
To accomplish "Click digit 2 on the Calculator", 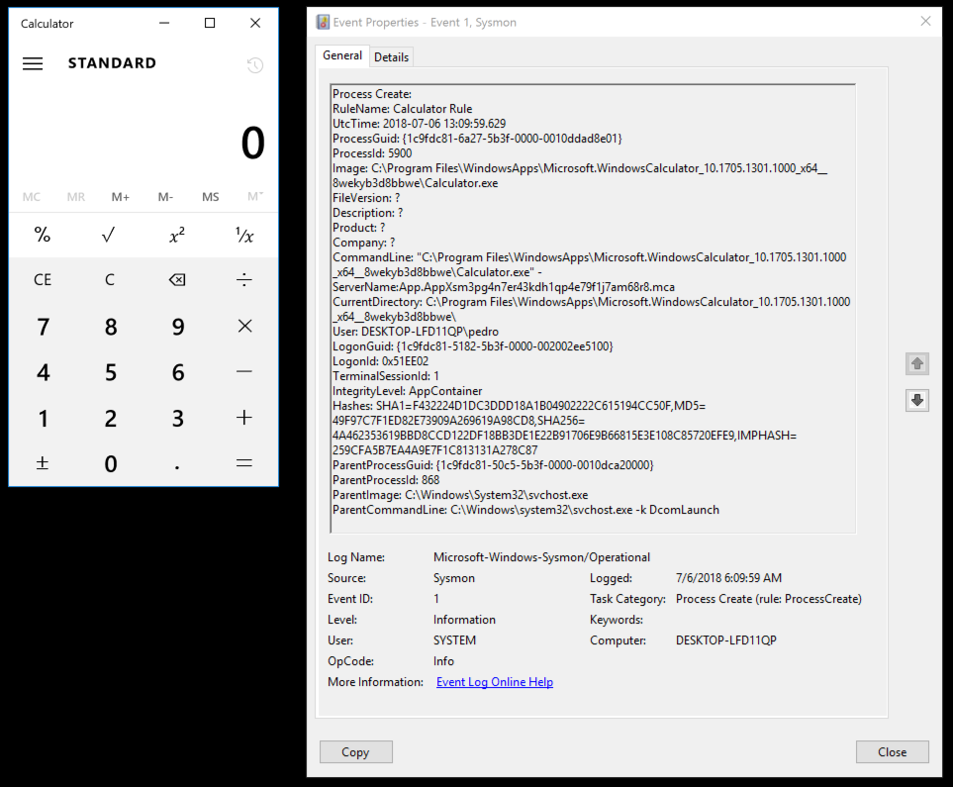I will [x=110, y=418].
